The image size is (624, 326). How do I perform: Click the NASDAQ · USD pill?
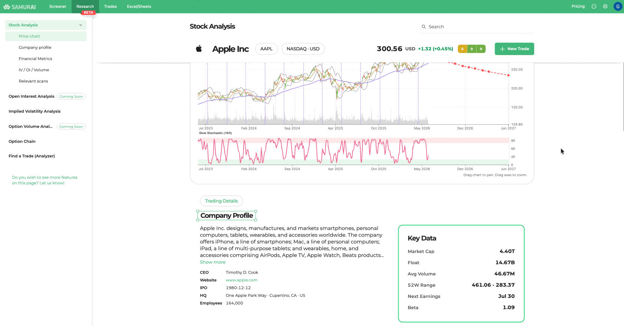[303, 49]
